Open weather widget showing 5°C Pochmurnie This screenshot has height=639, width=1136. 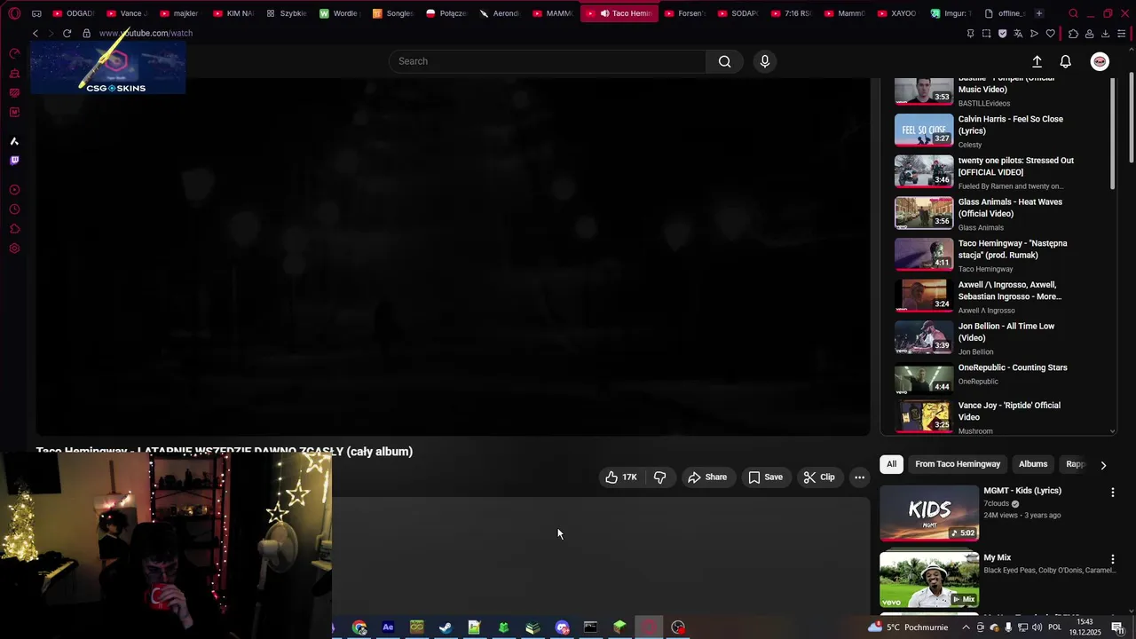(907, 627)
